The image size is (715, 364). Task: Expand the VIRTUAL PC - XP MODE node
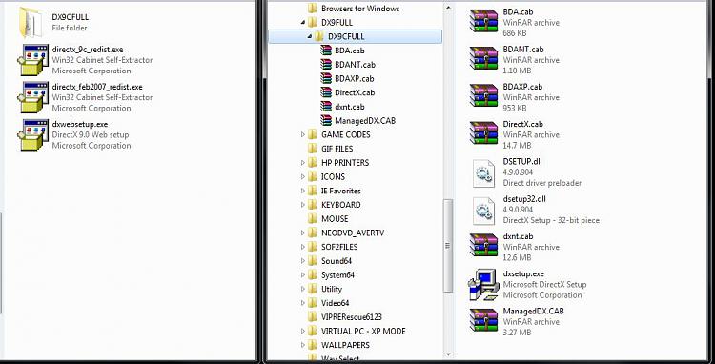tap(303, 332)
